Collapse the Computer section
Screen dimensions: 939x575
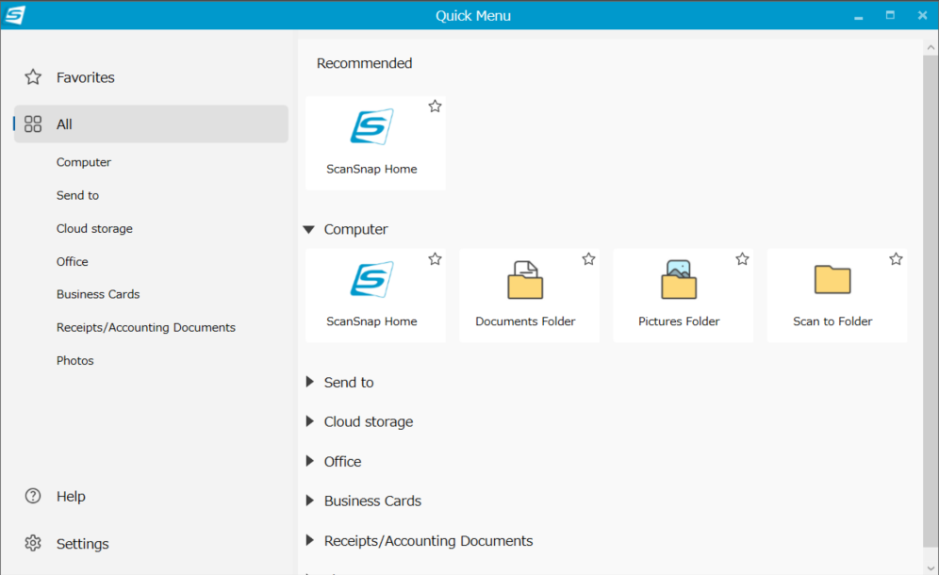[x=309, y=229]
